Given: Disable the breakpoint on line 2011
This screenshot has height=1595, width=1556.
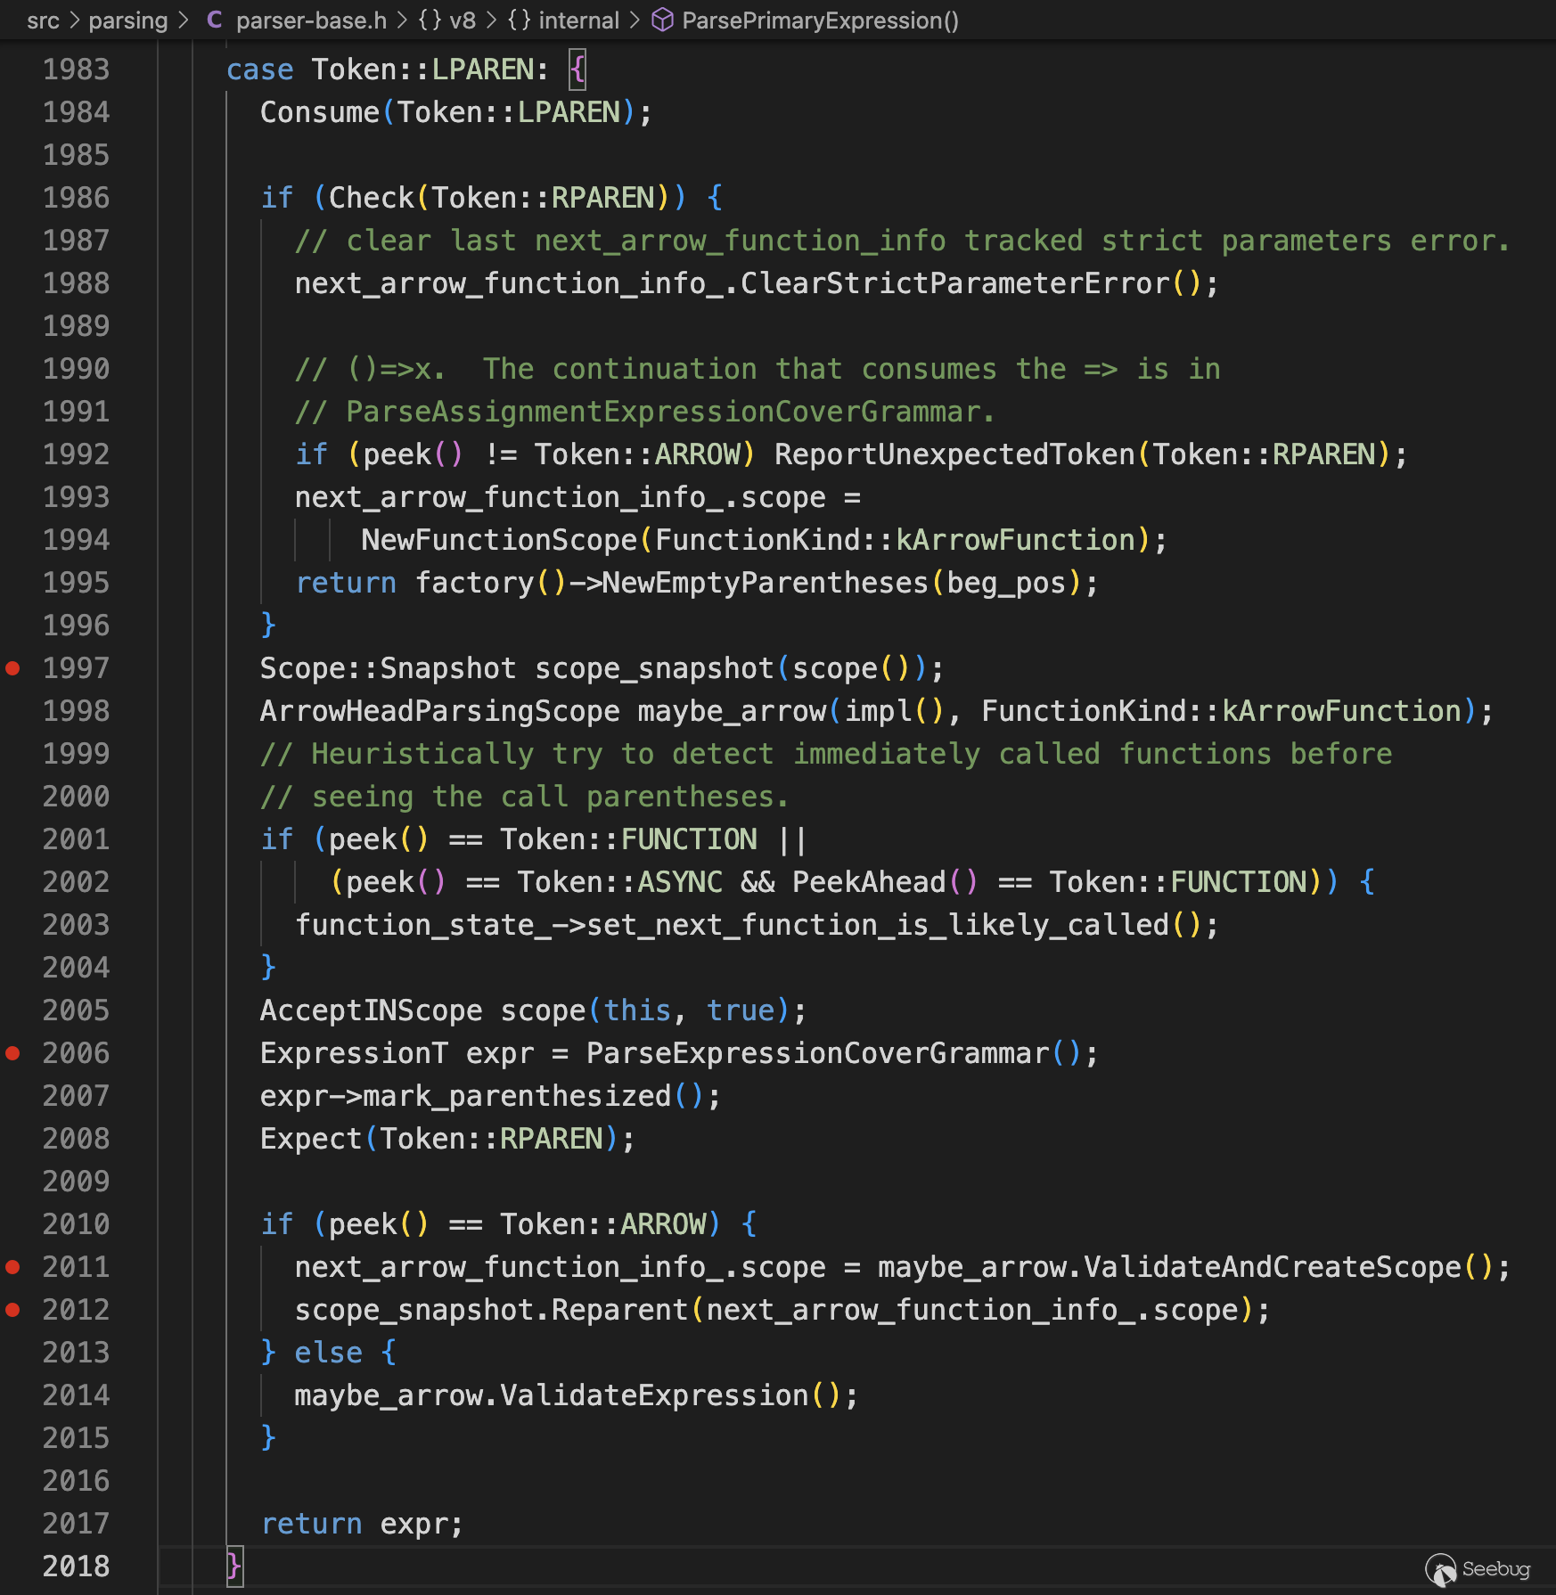Looking at the screenshot, I should pos(13,1267).
